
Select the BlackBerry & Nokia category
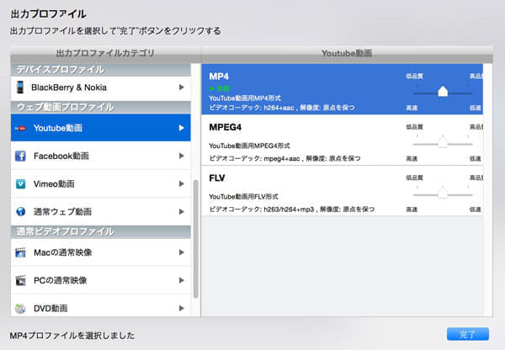[101, 87]
